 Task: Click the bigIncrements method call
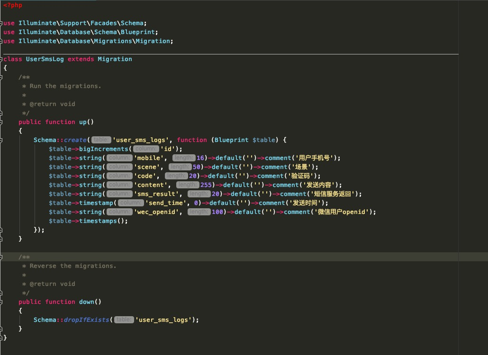(x=104, y=149)
